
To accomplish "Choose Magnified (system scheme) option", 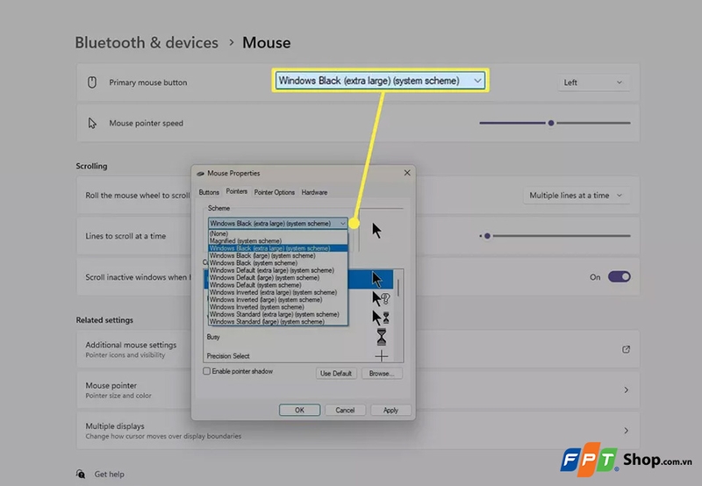I will [277, 240].
